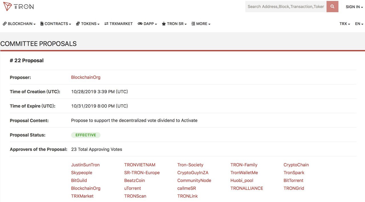Viewport: 365px width, 202px height.
Task: Open approver TRONGrid
Action: point(294,188)
